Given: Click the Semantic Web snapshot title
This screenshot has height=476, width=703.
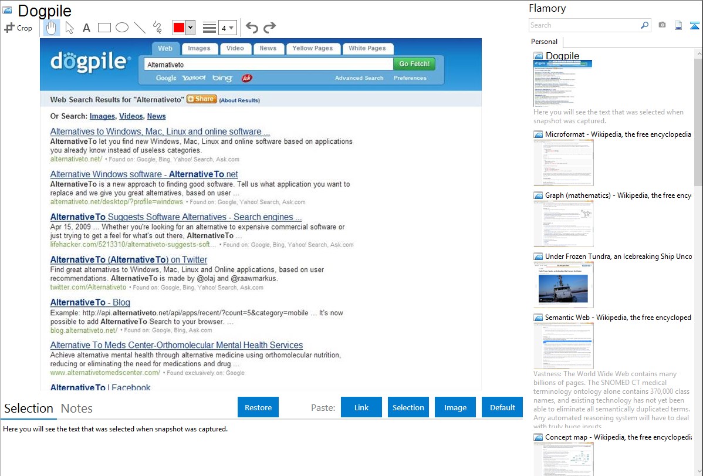Looking at the screenshot, I should (618, 317).
